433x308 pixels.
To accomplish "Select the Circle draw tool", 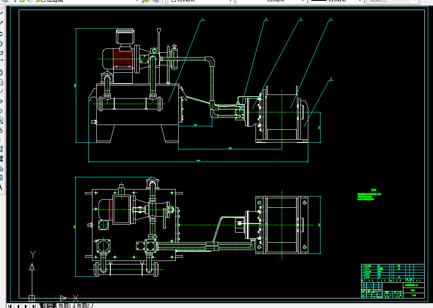I will (x=1, y=73).
